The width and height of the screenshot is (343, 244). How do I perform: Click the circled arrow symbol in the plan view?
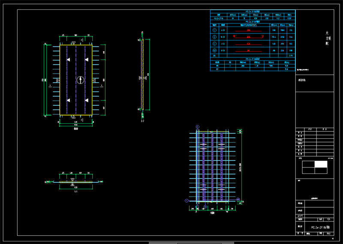coord(80,80)
